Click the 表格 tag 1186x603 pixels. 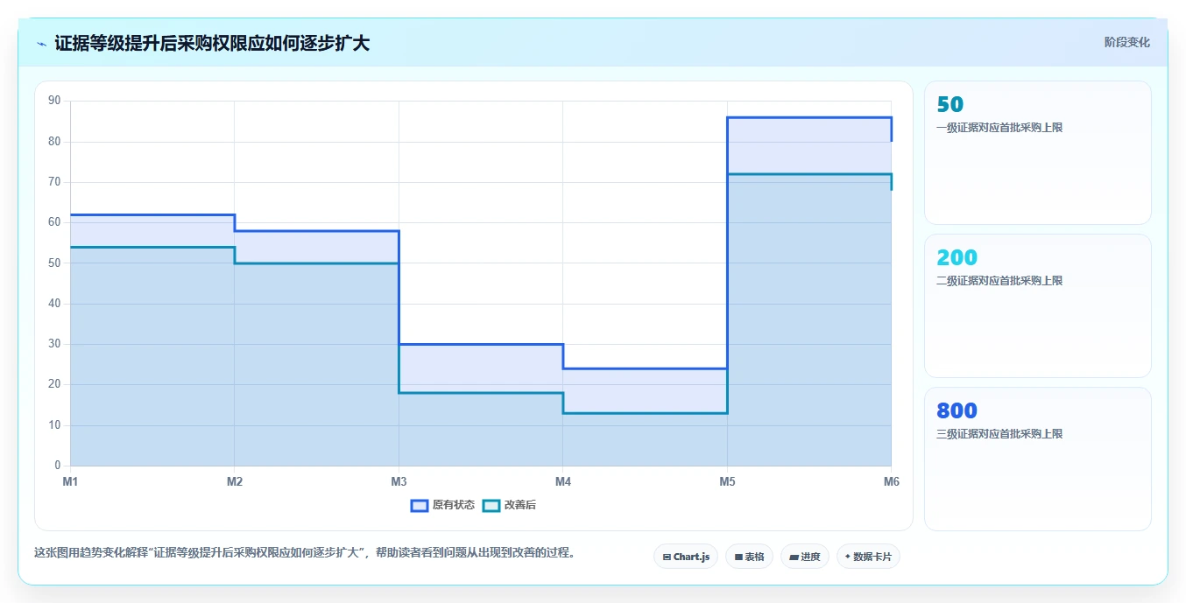[x=749, y=557]
